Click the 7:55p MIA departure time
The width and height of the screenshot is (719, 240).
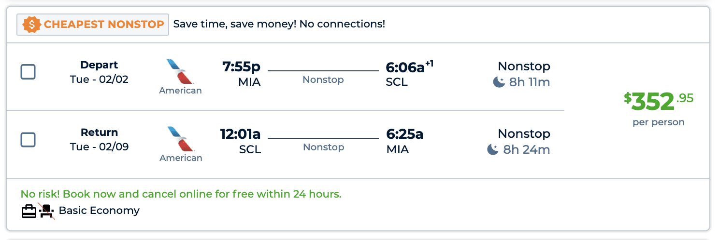[x=241, y=74]
